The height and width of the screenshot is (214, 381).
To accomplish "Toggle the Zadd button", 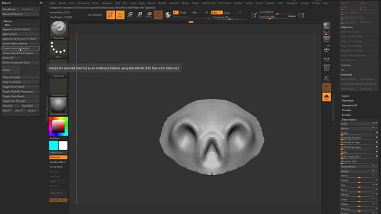I will pyautogui.click(x=217, y=12).
